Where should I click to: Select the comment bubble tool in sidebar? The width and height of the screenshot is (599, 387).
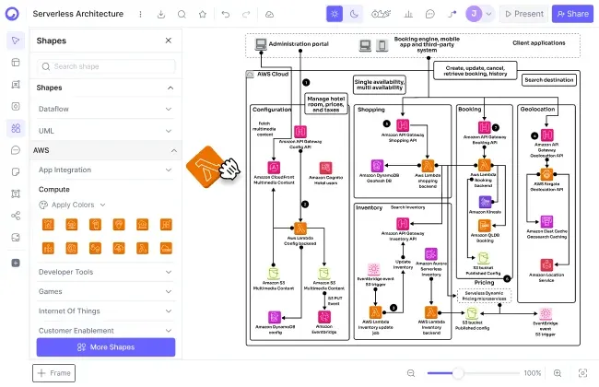tap(16, 150)
